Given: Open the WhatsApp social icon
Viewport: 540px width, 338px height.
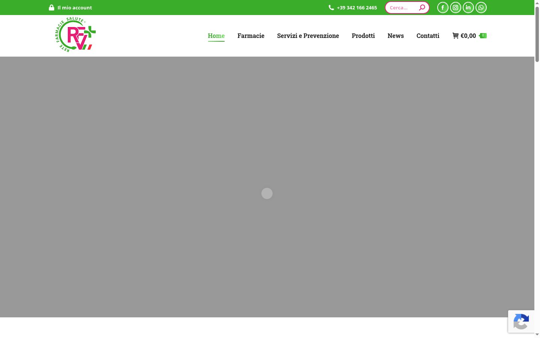Looking at the screenshot, I should coord(481,8).
